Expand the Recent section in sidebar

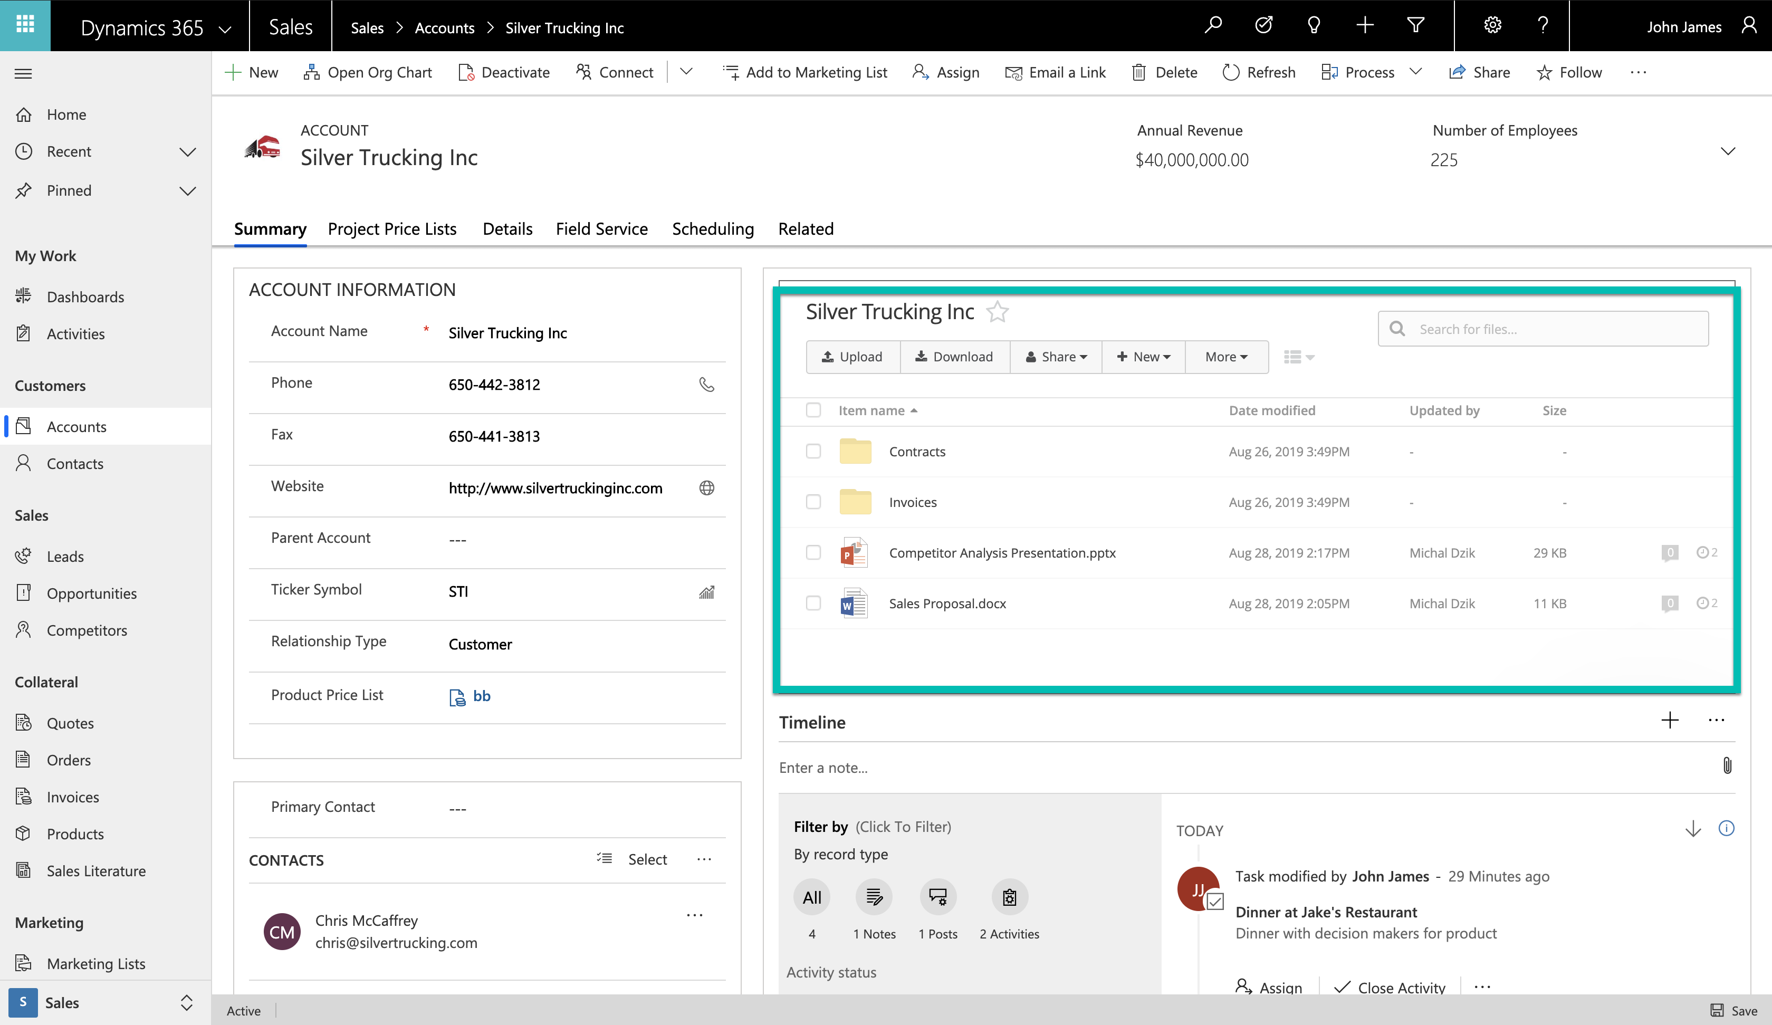[x=187, y=152]
